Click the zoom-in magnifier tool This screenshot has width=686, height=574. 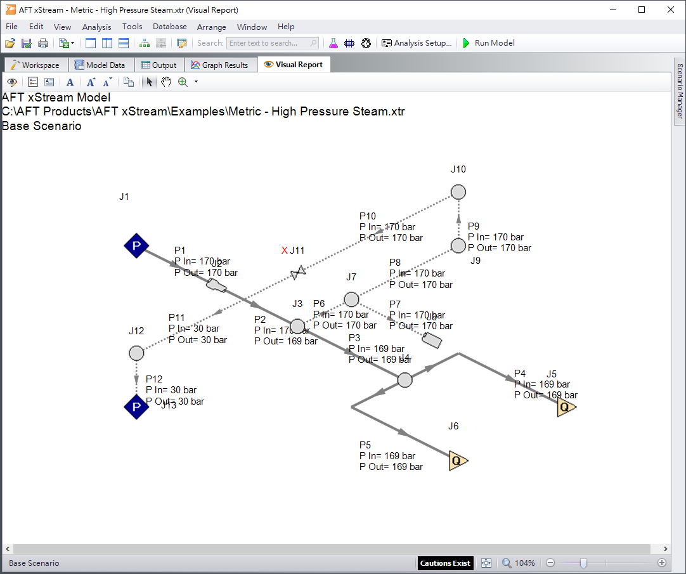coord(183,82)
